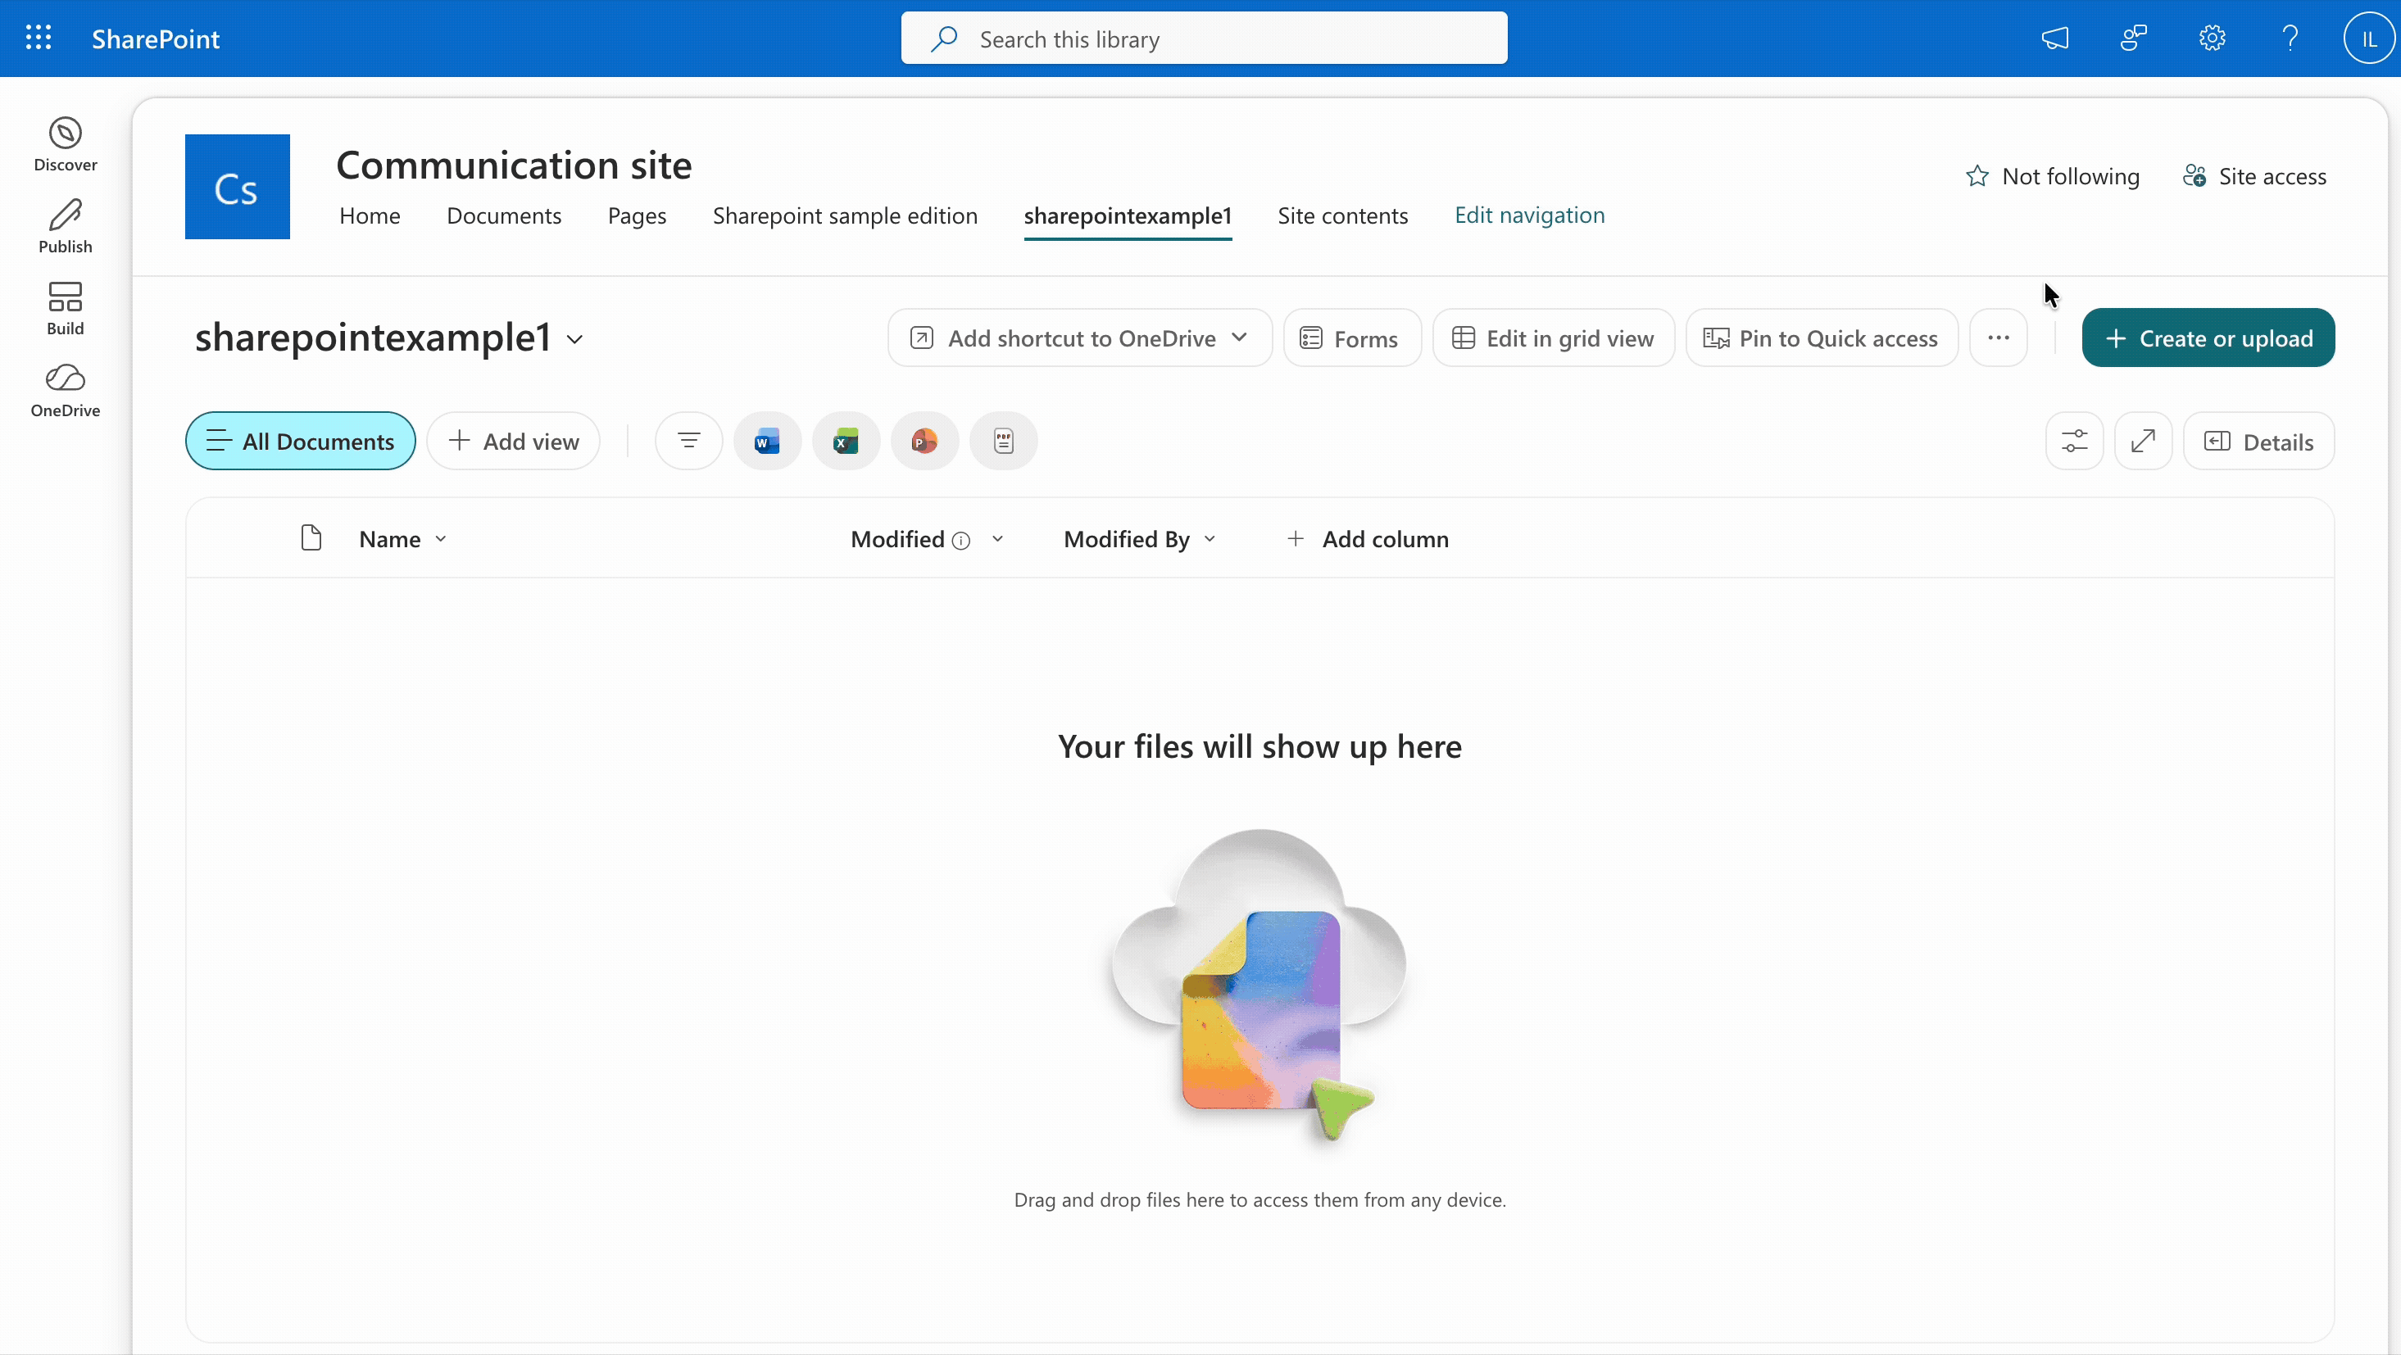Open Site contents tab
2401x1355 pixels.
click(1343, 215)
